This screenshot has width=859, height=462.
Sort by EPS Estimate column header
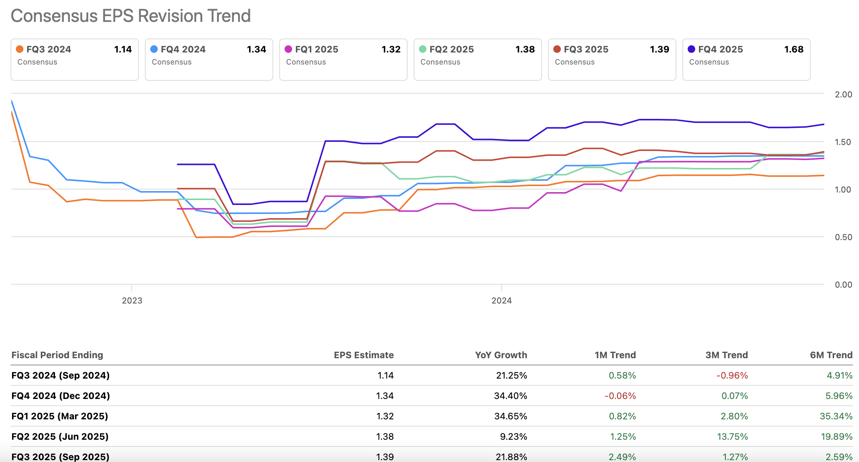[x=363, y=355]
